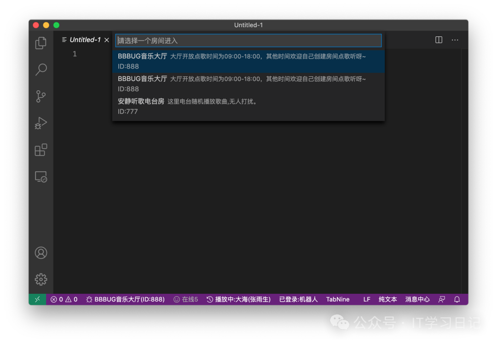Close the Untitled-1 tab

107,40
